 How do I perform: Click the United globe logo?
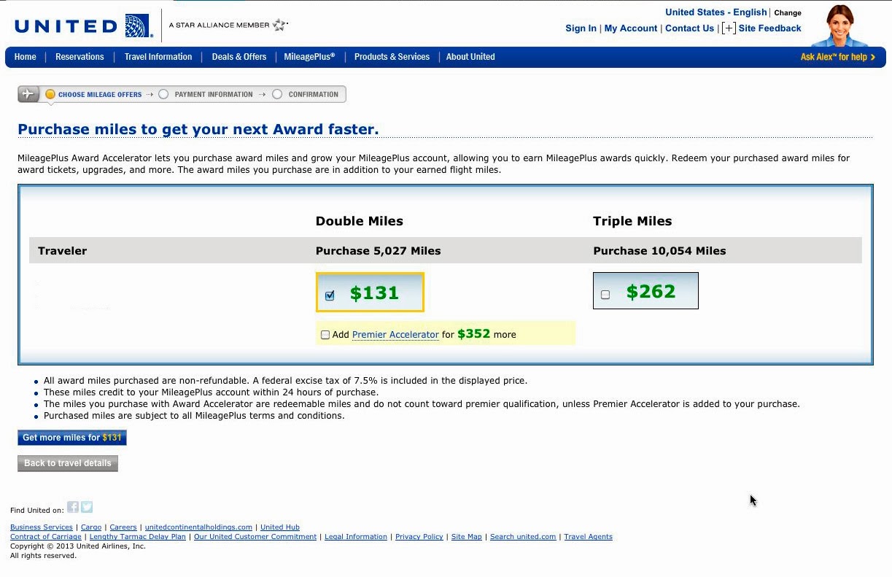pyautogui.click(x=138, y=26)
